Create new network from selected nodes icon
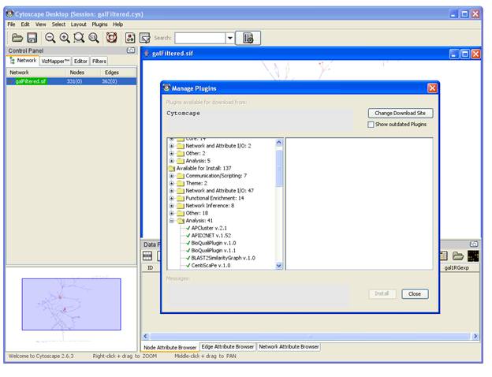 (x=130, y=38)
